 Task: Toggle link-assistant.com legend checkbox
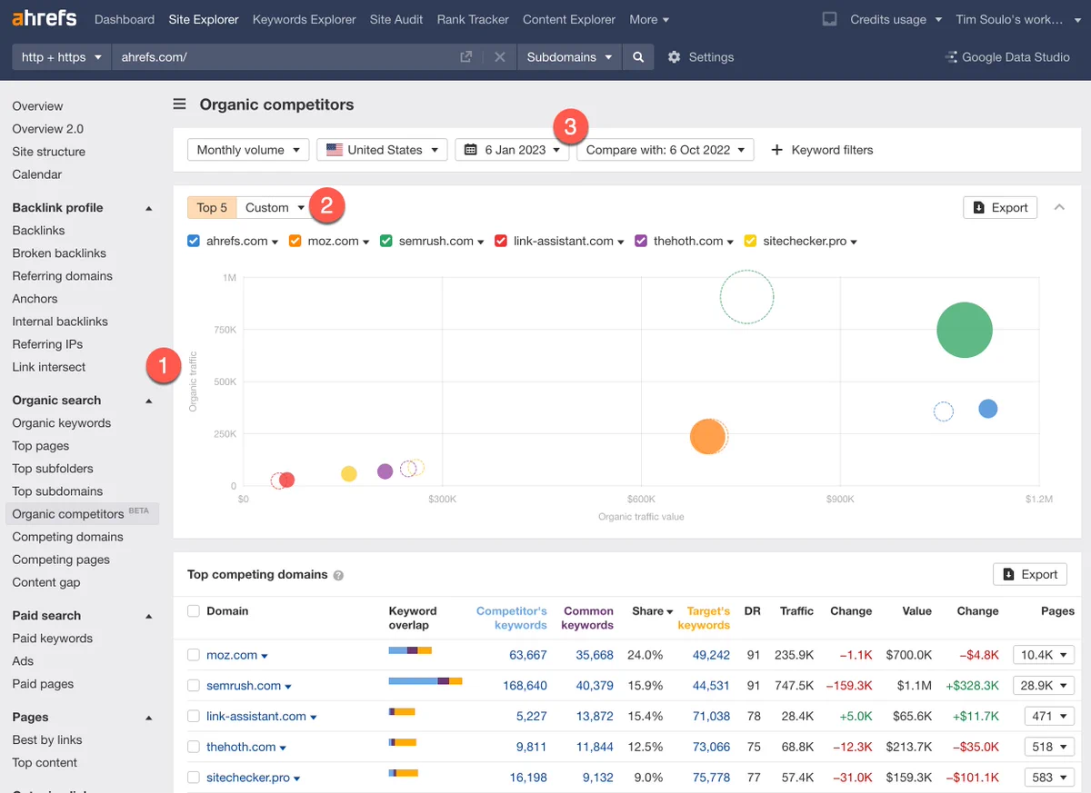coord(501,241)
